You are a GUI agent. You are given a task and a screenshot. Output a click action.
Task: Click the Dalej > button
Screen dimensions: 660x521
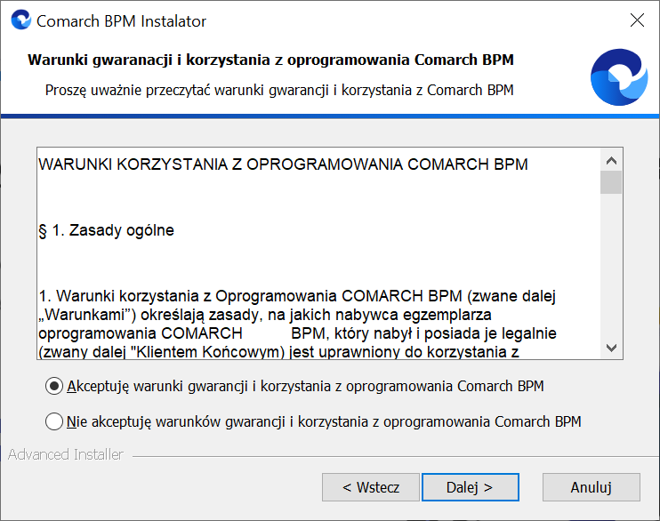[471, 487]
